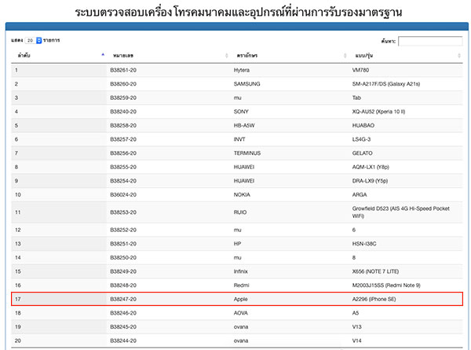The width and height of the screenshot is (471, 350).
Task: Click the NOKIA brand cell
Action: (242, 195)
